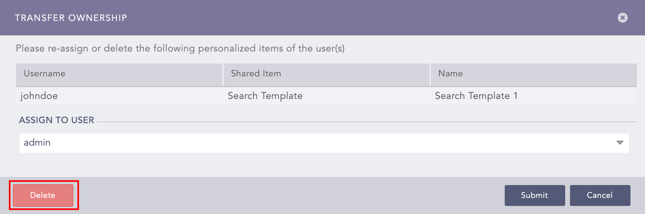Screen dimensions: 645x214
Task: Click the purple dialog header bar
Action: (x=363, y=18)
